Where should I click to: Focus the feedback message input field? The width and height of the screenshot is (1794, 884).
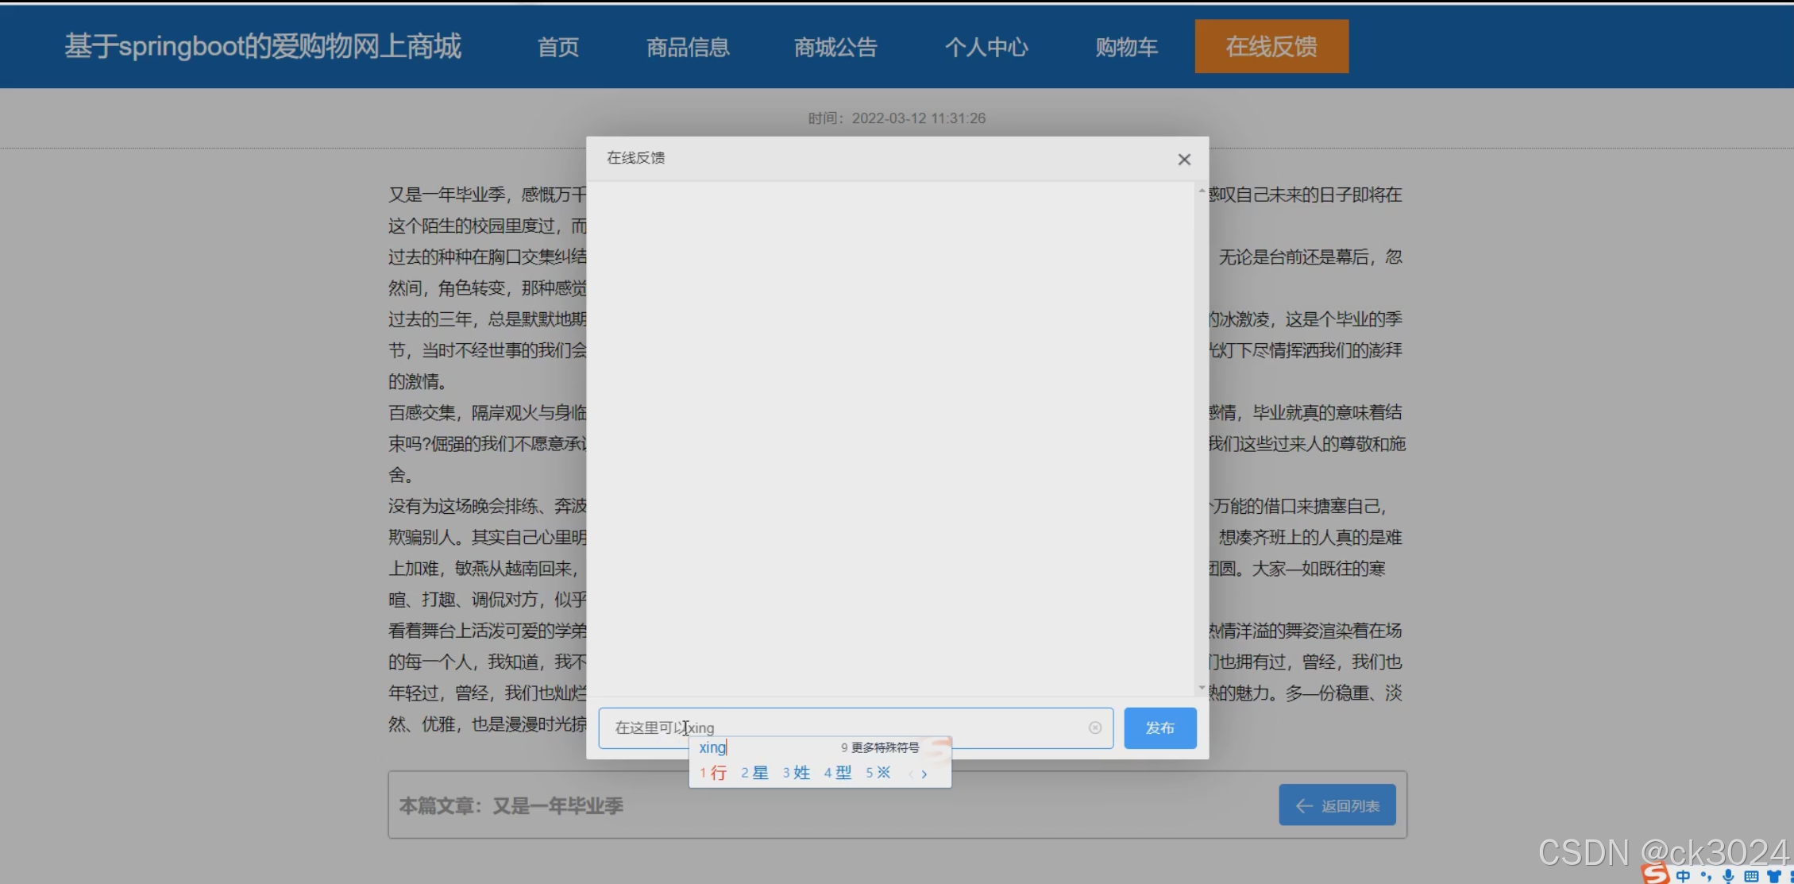click(x=855, y=728)
